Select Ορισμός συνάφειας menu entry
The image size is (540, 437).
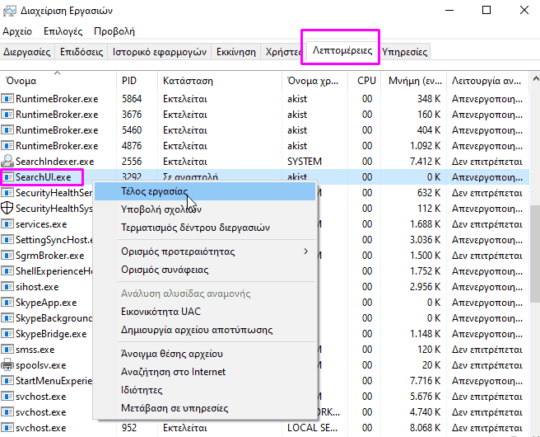tap(205, 270)
